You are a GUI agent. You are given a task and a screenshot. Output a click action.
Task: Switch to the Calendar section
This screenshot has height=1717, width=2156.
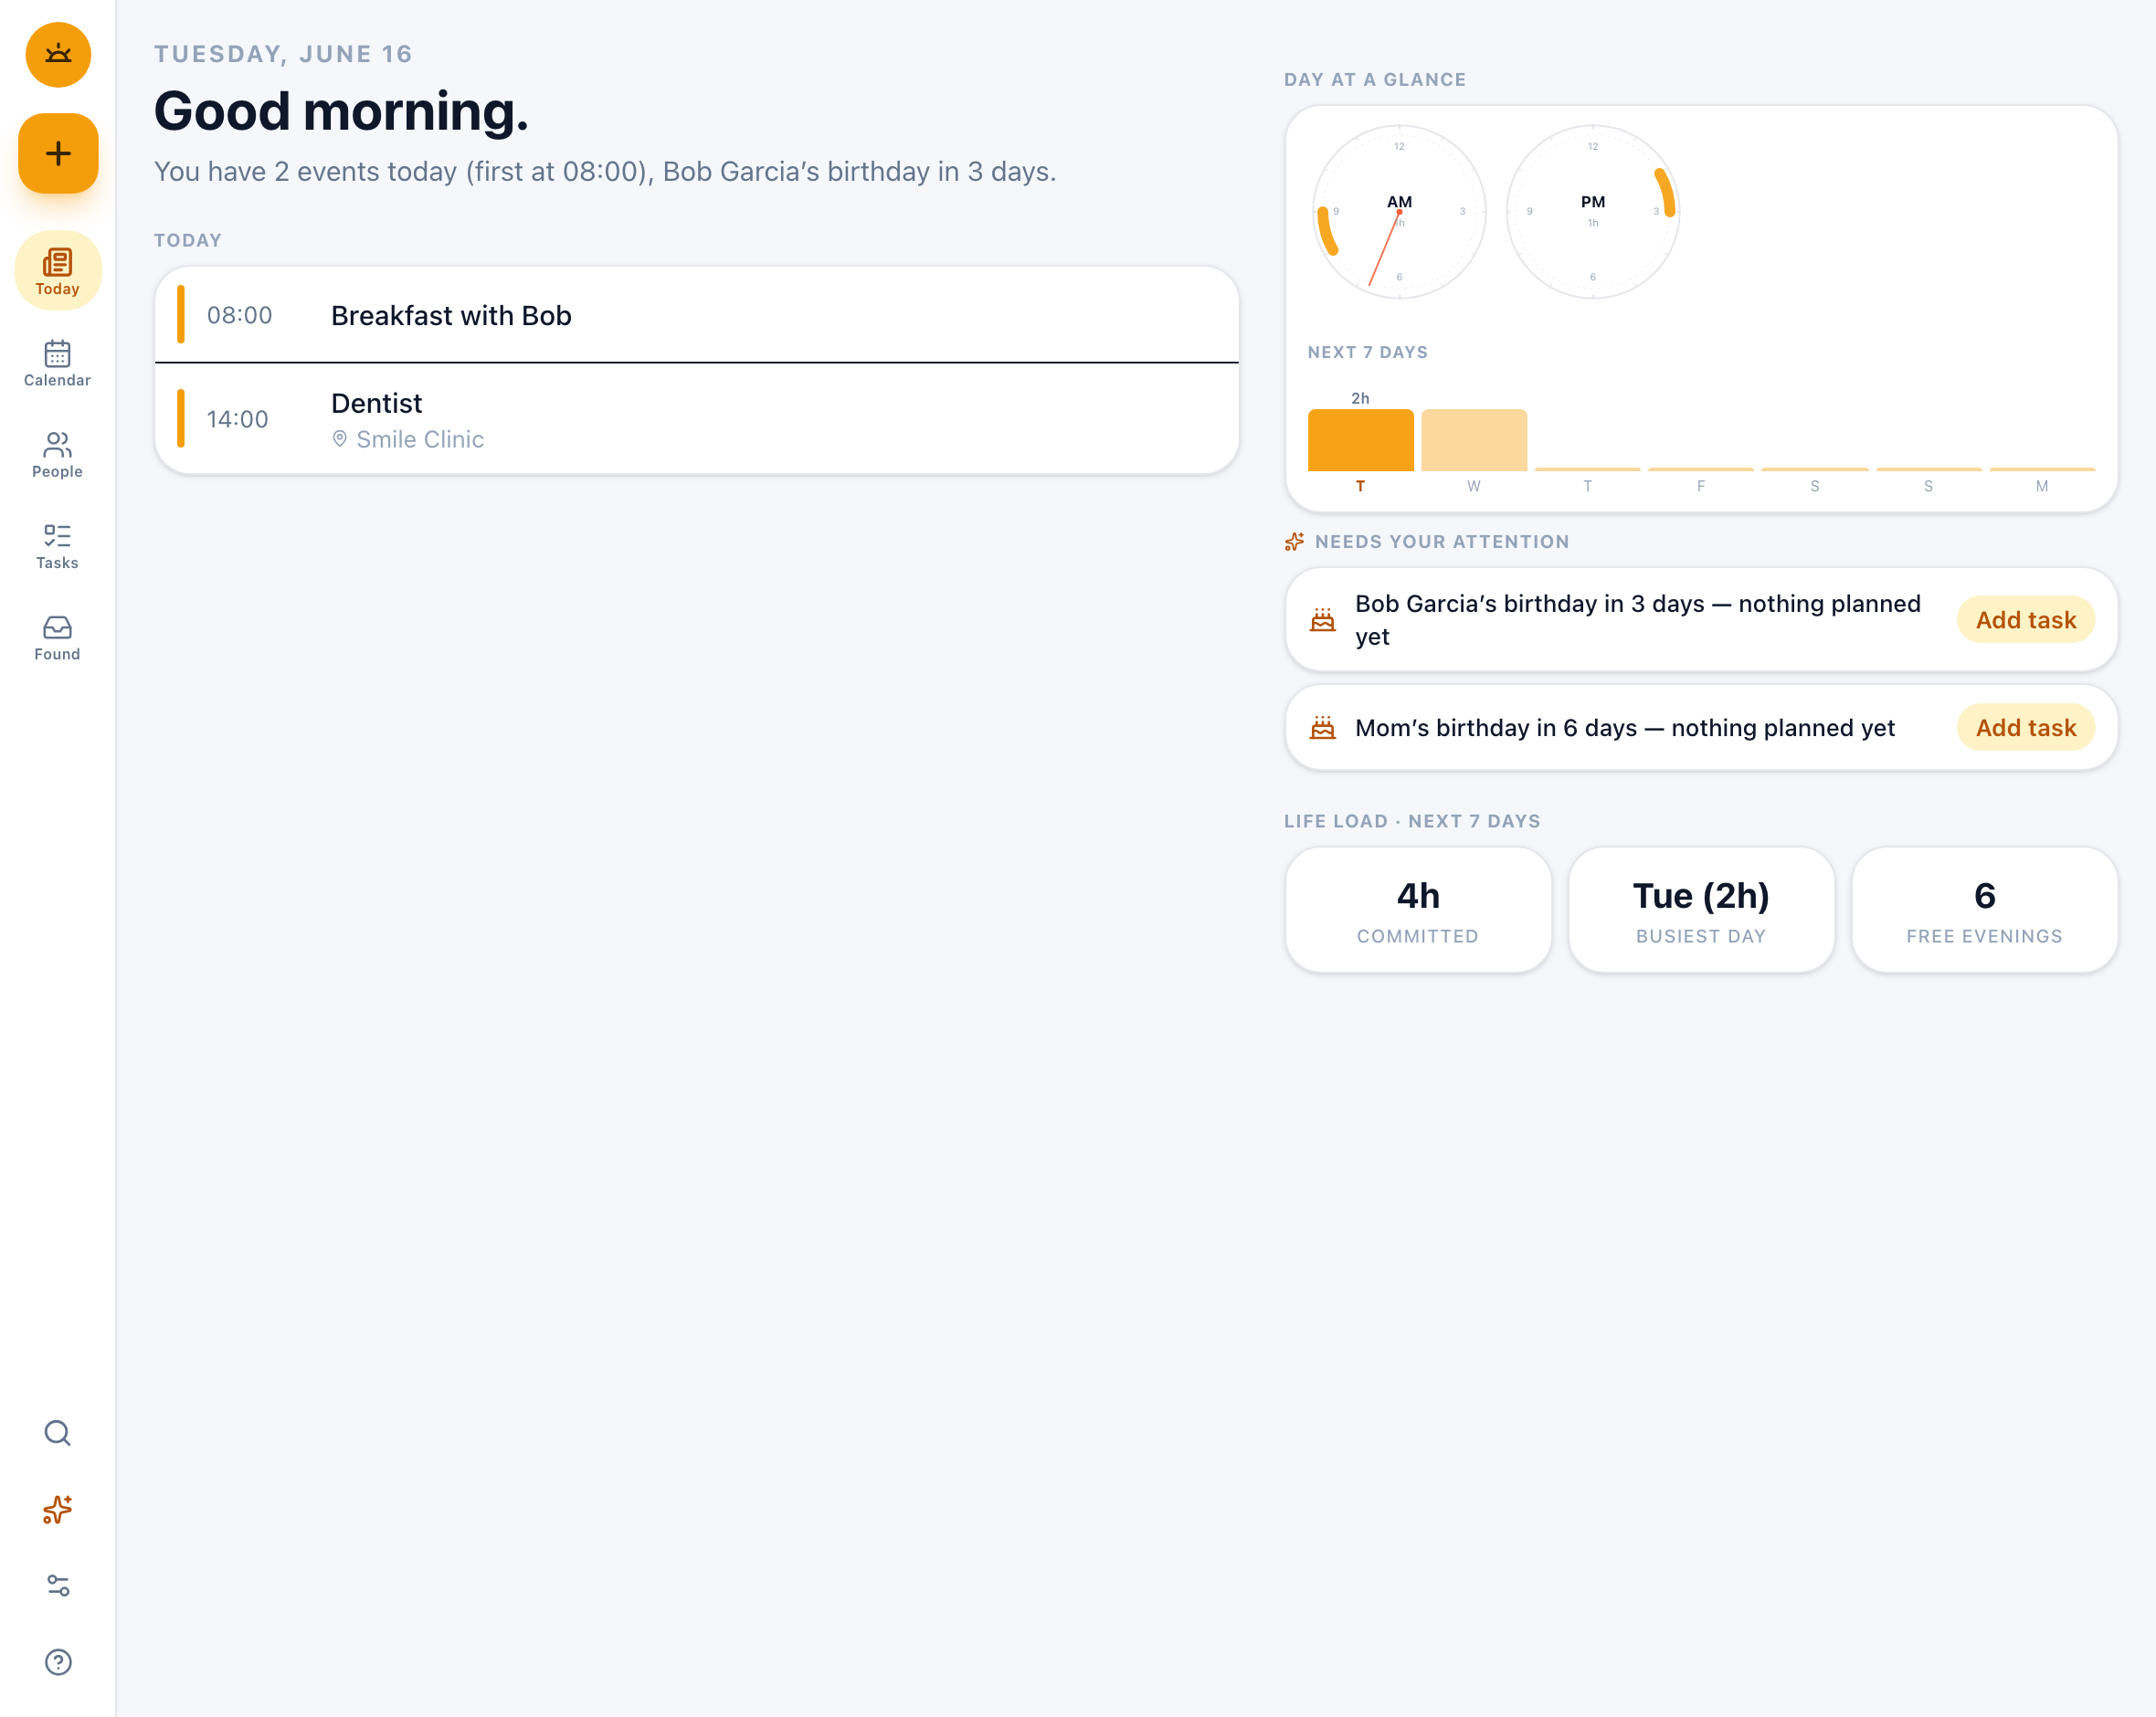click(58, 363)
